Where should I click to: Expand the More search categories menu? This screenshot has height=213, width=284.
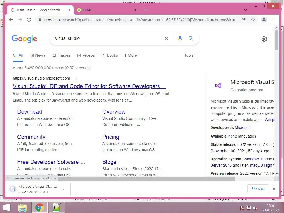click(131, 55)
